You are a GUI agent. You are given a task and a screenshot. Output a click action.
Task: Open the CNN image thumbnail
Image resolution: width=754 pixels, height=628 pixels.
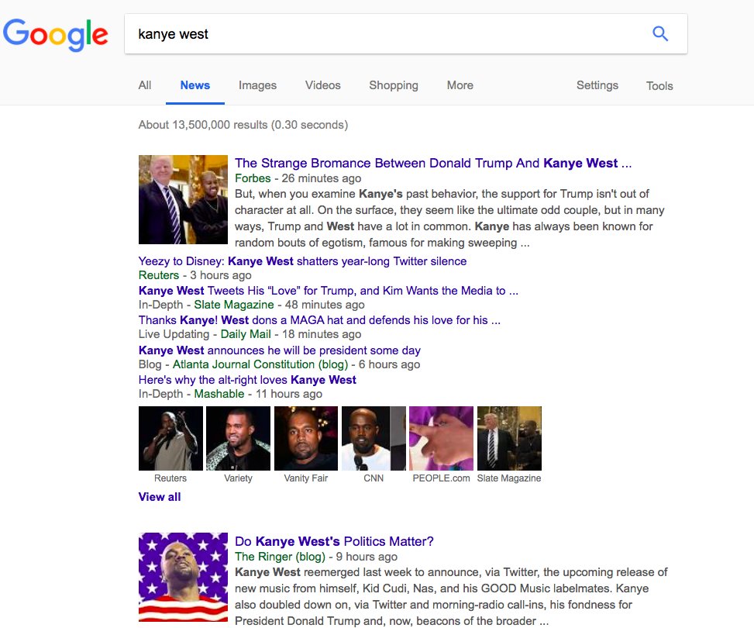[374, 438]
